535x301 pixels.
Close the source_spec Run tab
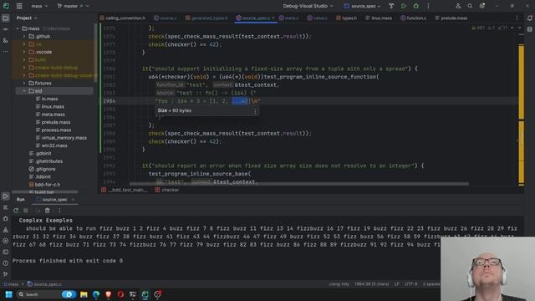pos(73,200)
